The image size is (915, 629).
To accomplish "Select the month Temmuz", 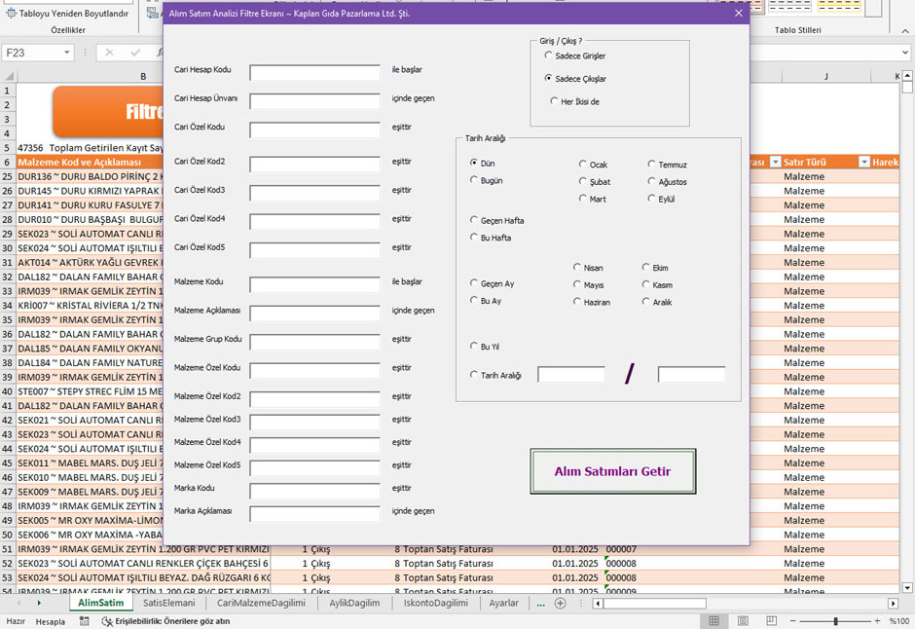I will 668,165.
